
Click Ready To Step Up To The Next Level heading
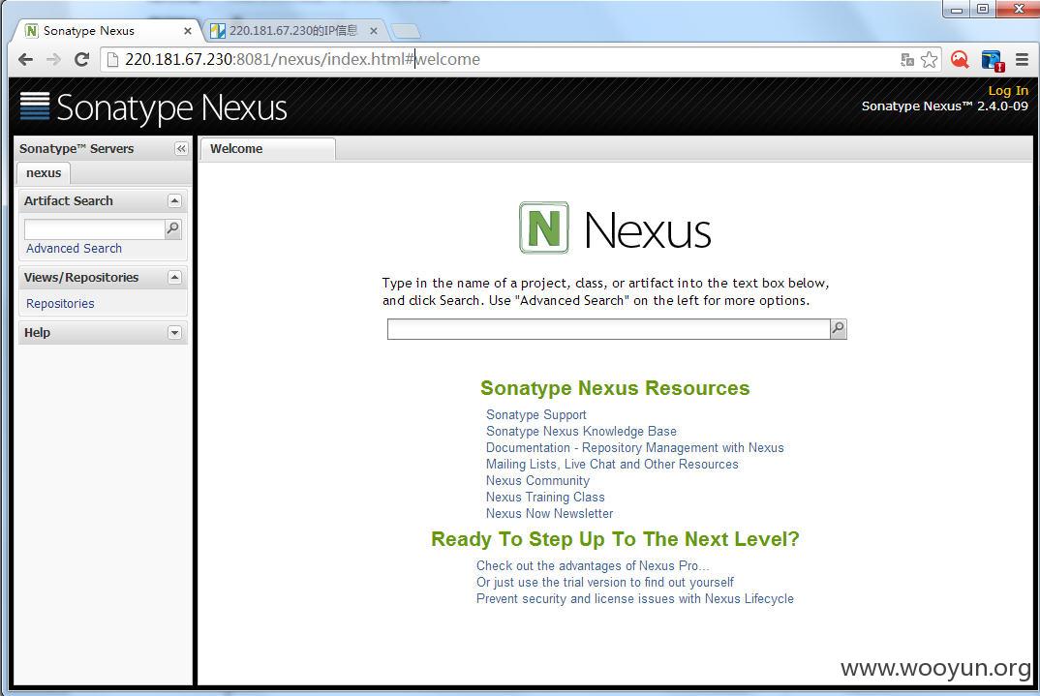click(615, 539)
